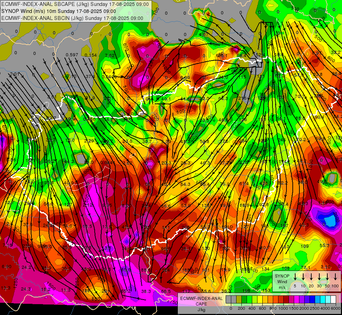The width and height of the screenshot is (342, 315).
Task: Click the SYNOP label in wind legend
Action: pos(282,276)
